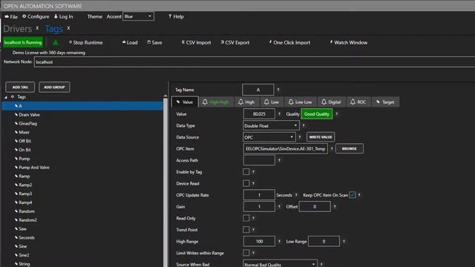Click the help icon next to Source When Bad
The width and height of the screenshot is (475, 267).
click(x=321, y=264)
